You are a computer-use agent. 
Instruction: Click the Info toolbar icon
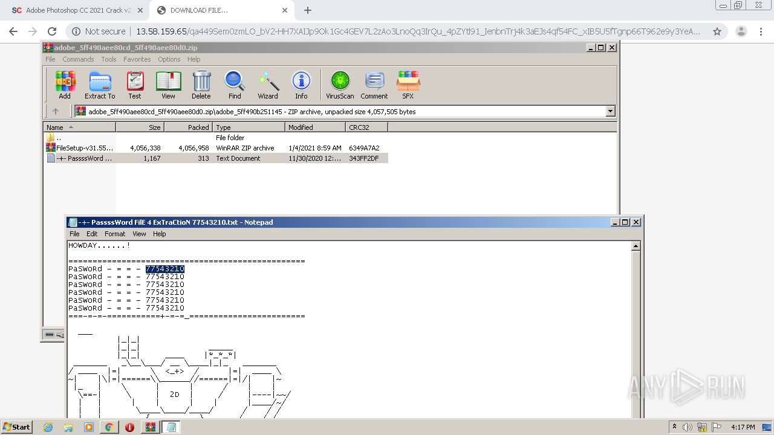coord(301,85)
